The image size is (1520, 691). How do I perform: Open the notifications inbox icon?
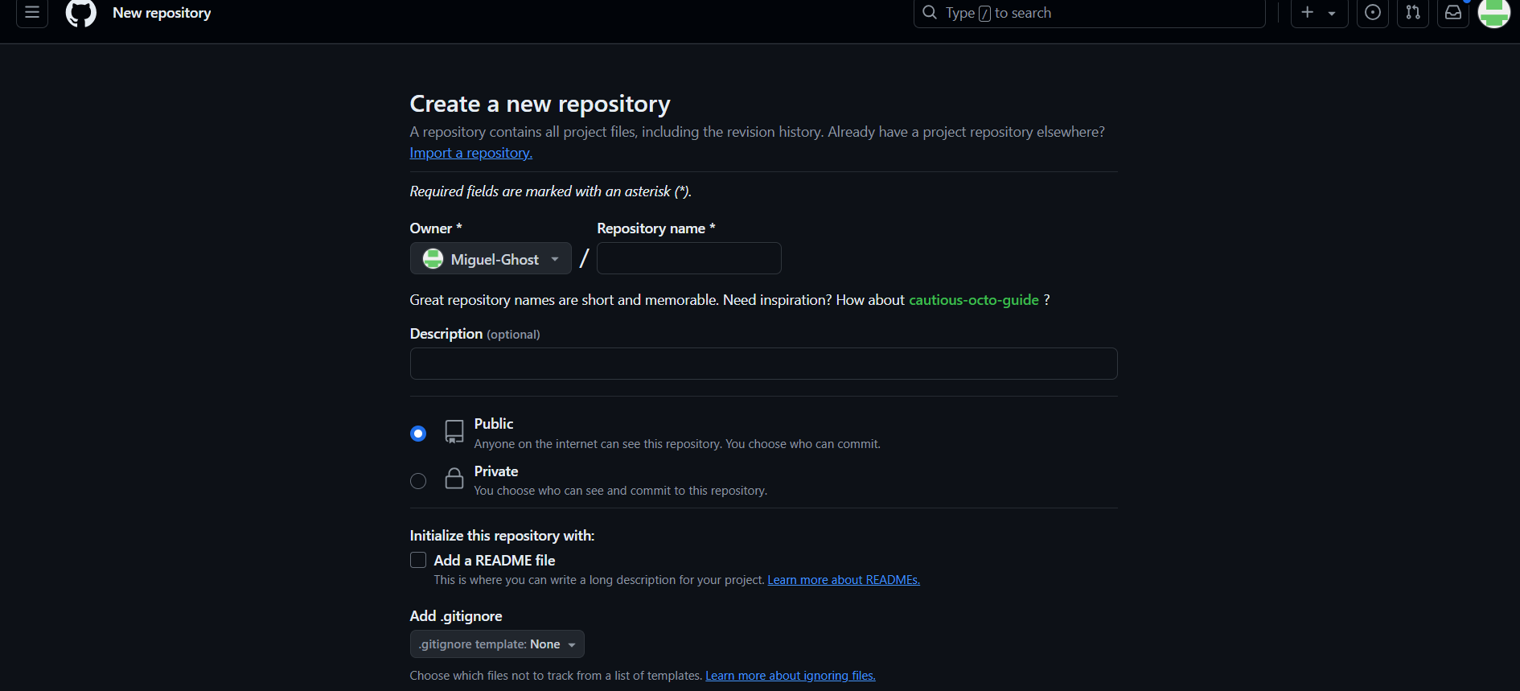pyautogui.click(x=1453, y=12)
